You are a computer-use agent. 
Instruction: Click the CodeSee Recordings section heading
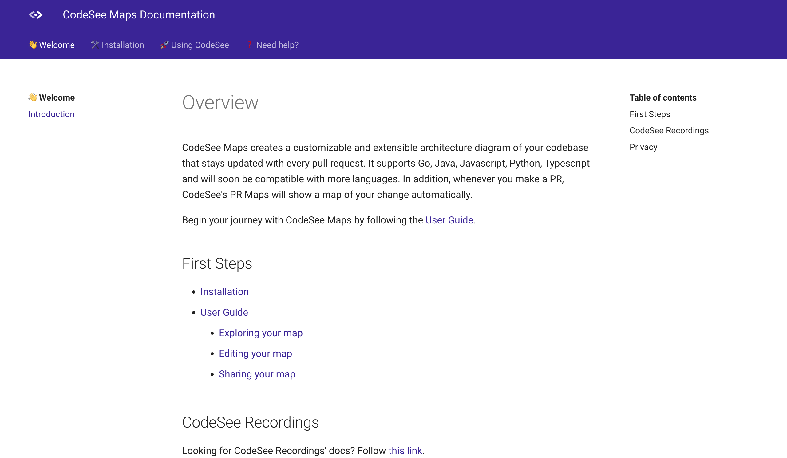pos(251,422)
